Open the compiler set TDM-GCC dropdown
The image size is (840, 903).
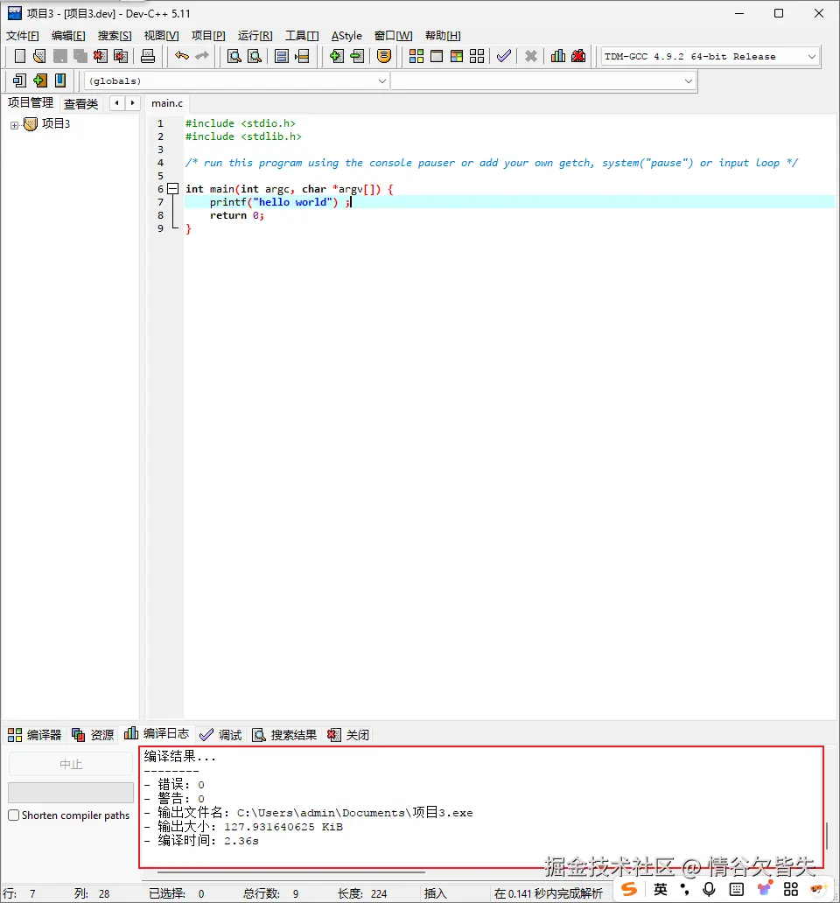[710, 56]
